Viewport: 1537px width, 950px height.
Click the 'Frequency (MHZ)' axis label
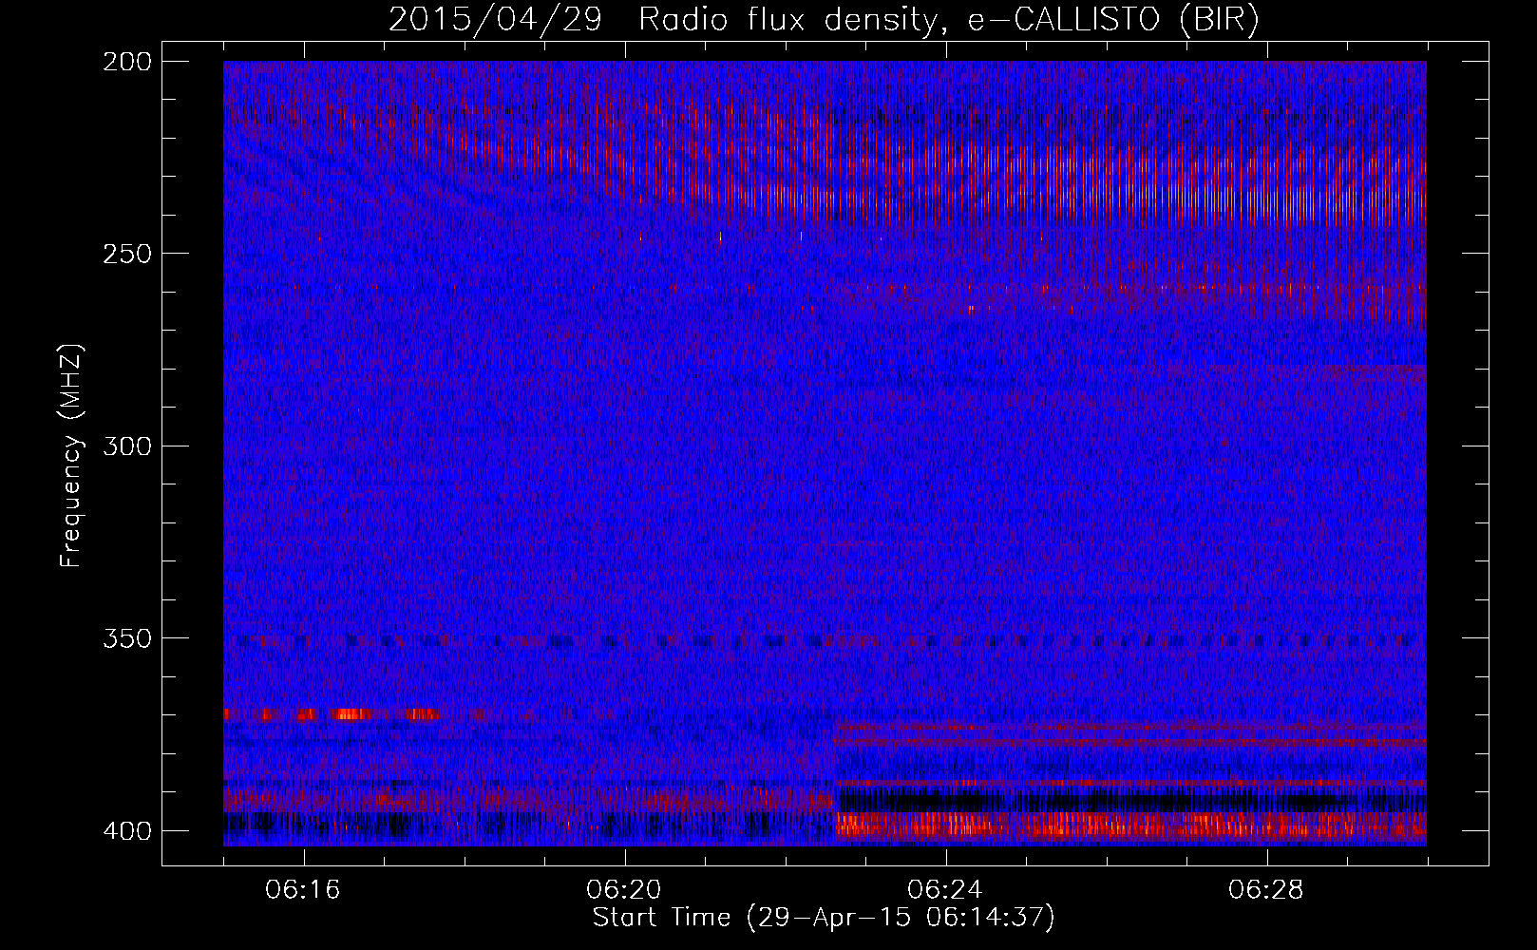click(x=71, y=456)
